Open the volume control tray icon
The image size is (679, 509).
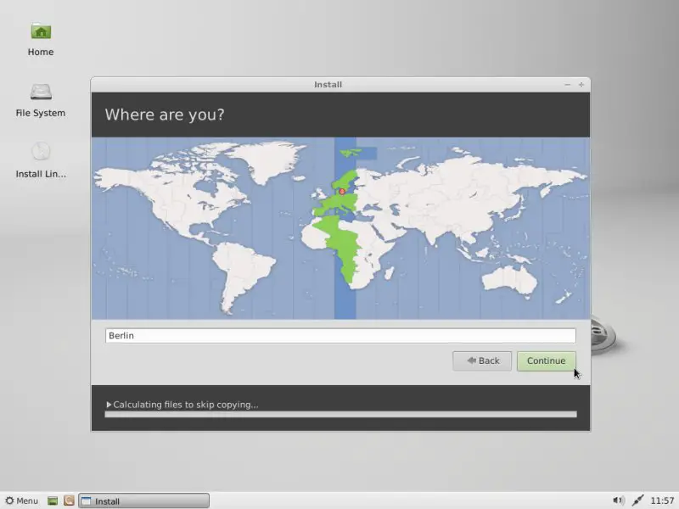click(618, 501)
